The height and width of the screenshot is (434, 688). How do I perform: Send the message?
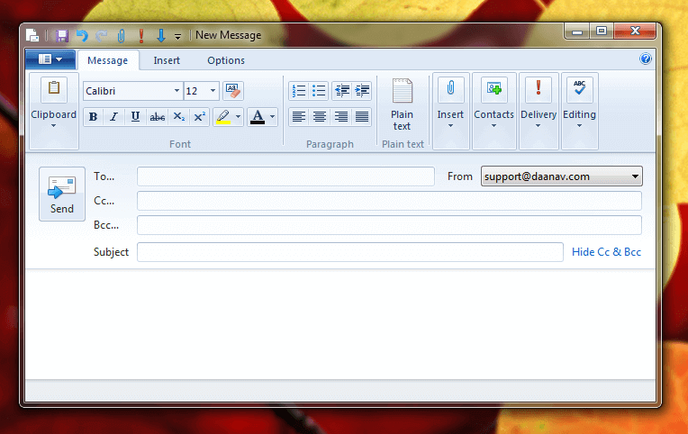[62, 194]
